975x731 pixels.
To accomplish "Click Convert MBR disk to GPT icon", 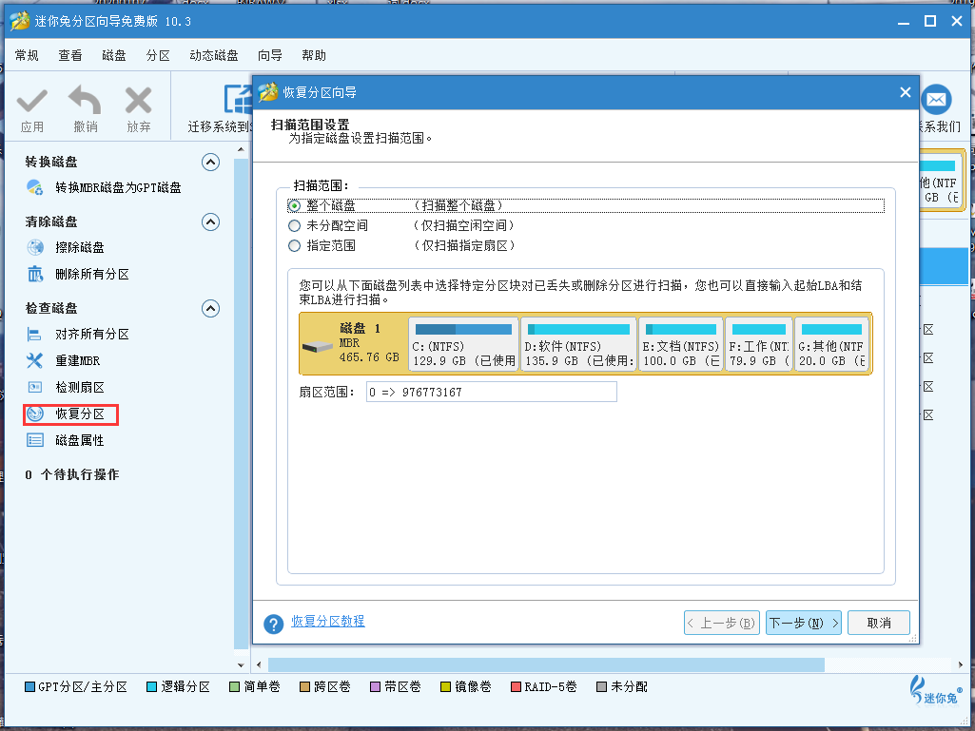I will click(34, 187).
